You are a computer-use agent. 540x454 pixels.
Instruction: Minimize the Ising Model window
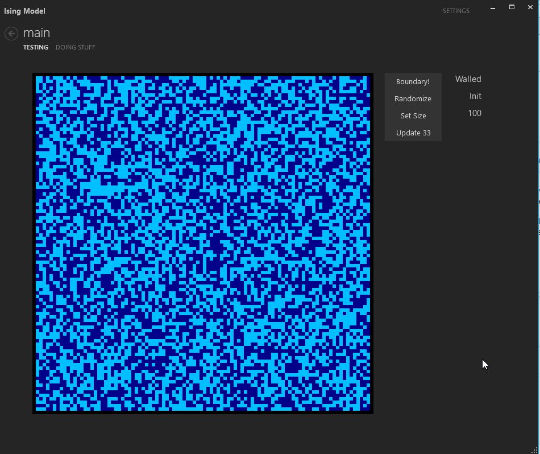493,7
